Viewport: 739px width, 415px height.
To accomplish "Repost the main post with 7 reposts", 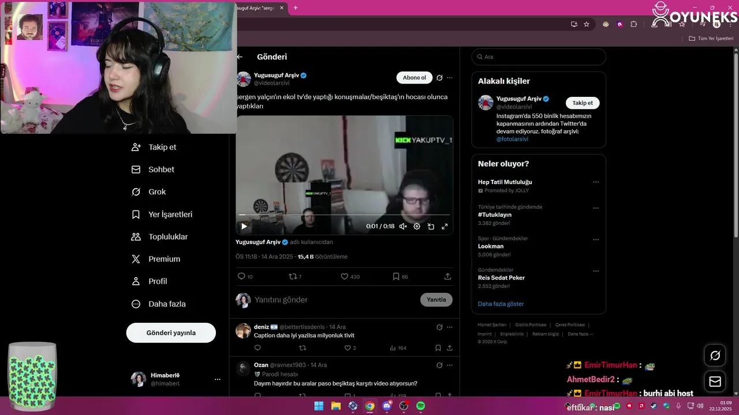I will 296,277.
